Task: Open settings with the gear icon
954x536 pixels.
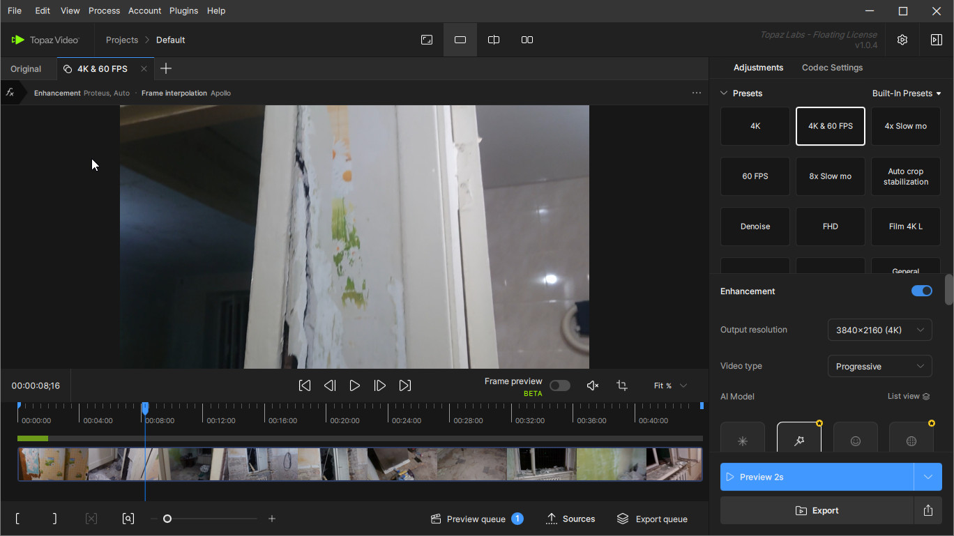Action: click(902, 40)
